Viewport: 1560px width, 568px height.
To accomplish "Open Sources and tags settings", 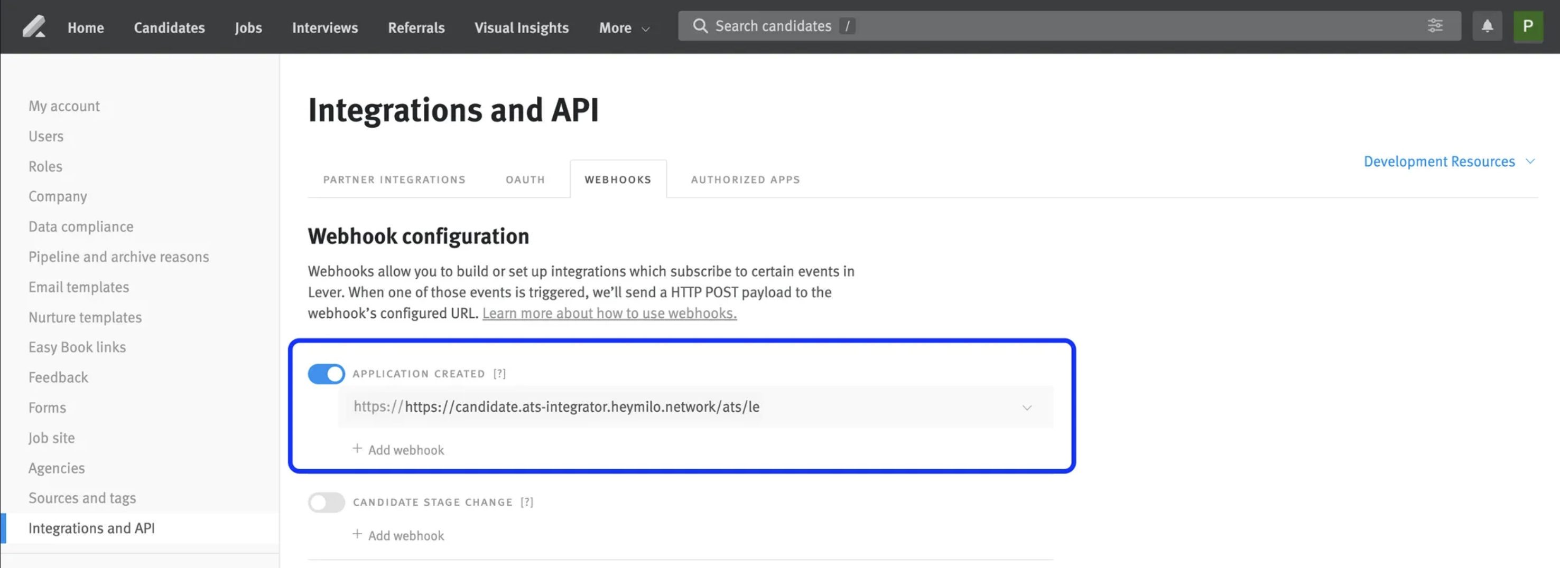I will [x=82, y=498].
